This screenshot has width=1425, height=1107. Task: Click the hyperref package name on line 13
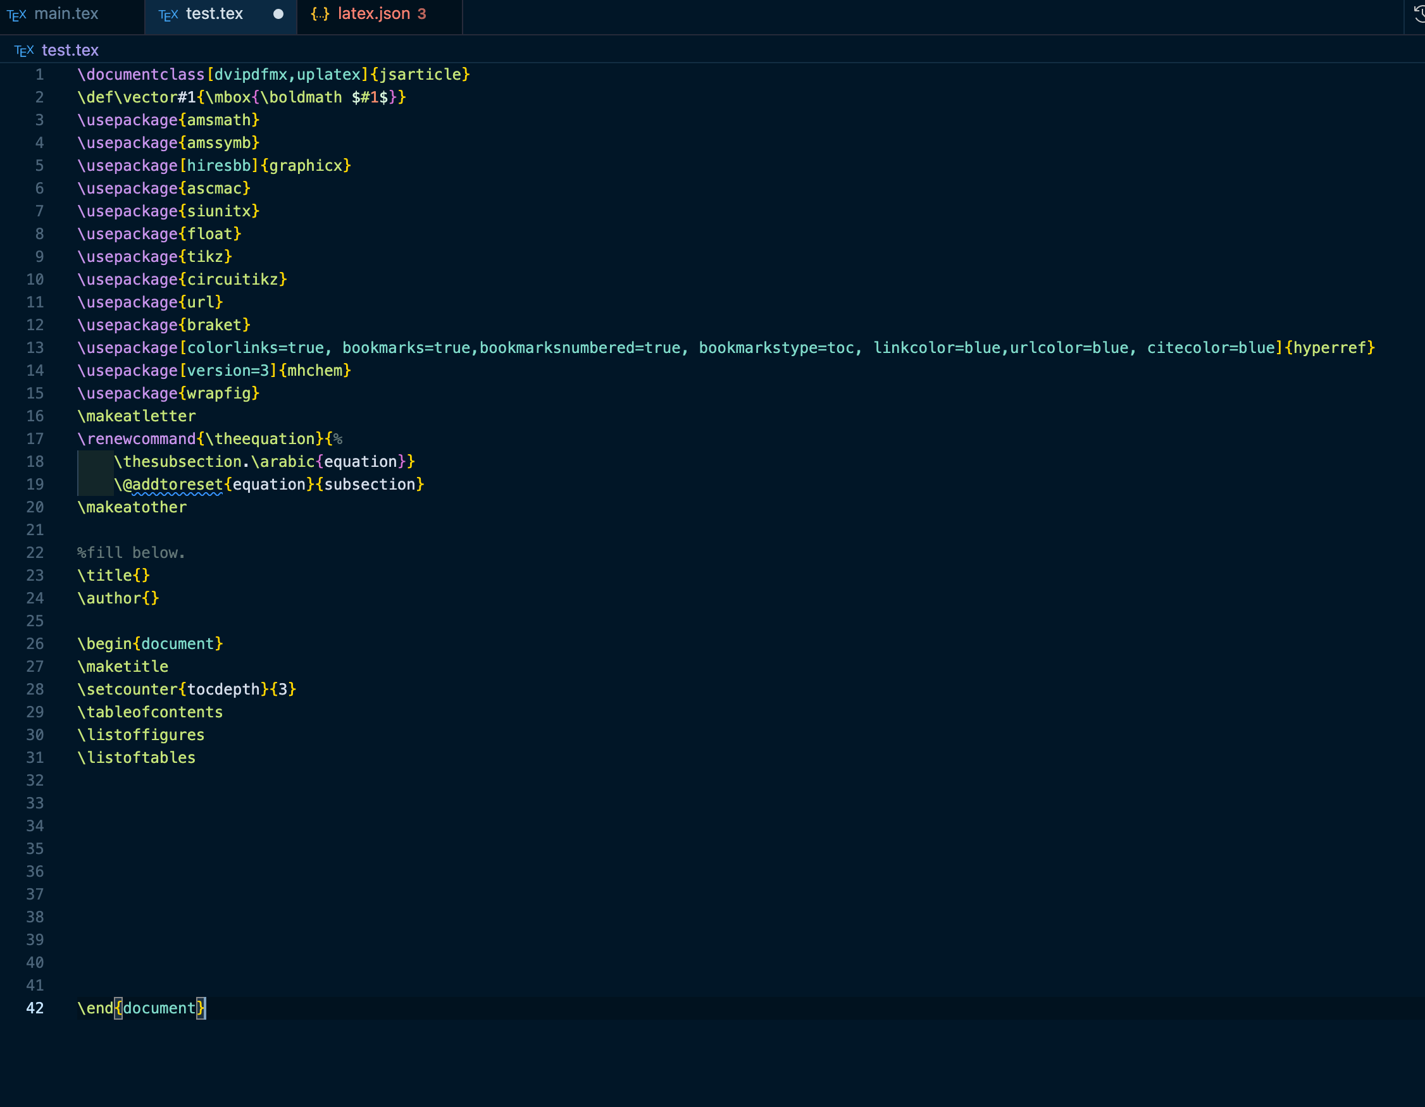pyautogui.click(x=1329, y=348)
